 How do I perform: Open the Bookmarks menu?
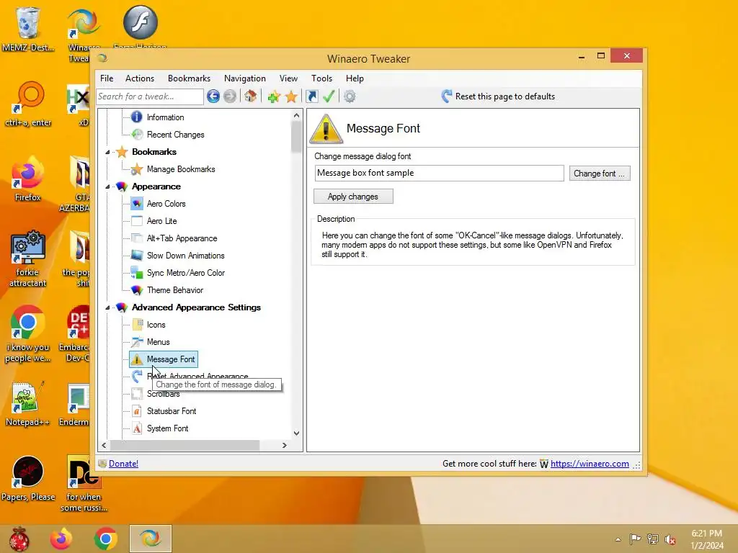pos(190,78)
